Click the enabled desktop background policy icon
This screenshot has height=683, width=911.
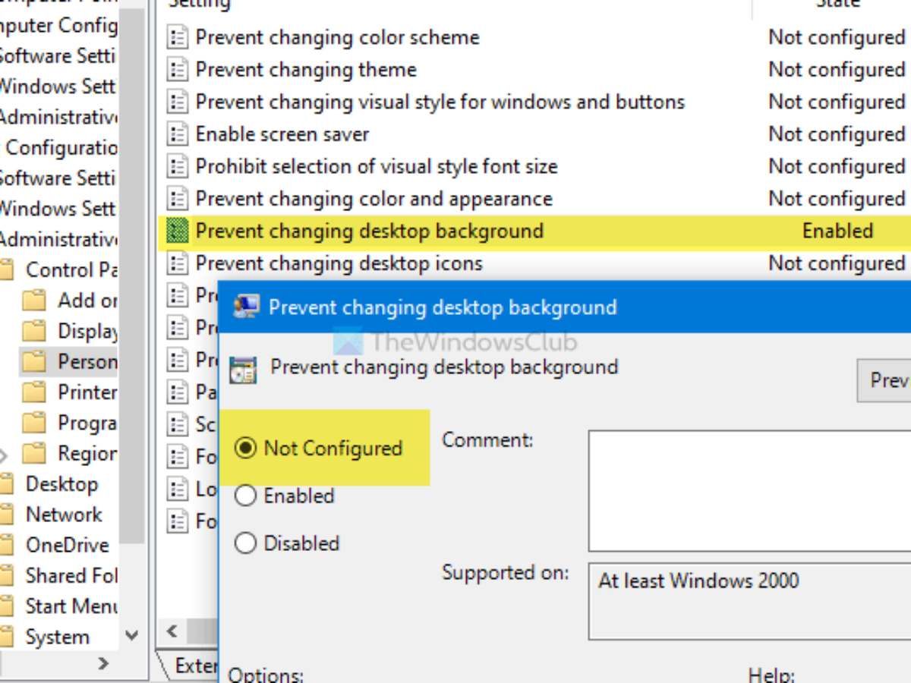click(x=177, y=231)
